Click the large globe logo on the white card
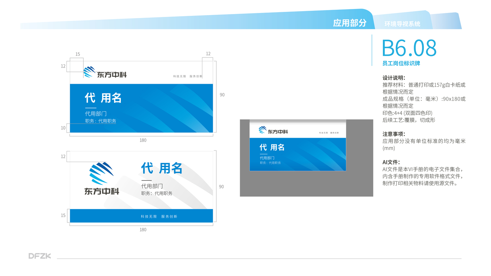The width and height of the screenshot is (491, 276). click(x=101, y=174)
